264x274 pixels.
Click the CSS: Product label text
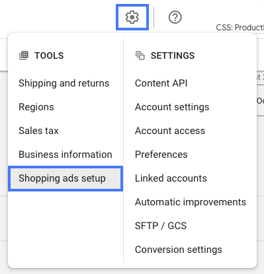coord(240,28)
